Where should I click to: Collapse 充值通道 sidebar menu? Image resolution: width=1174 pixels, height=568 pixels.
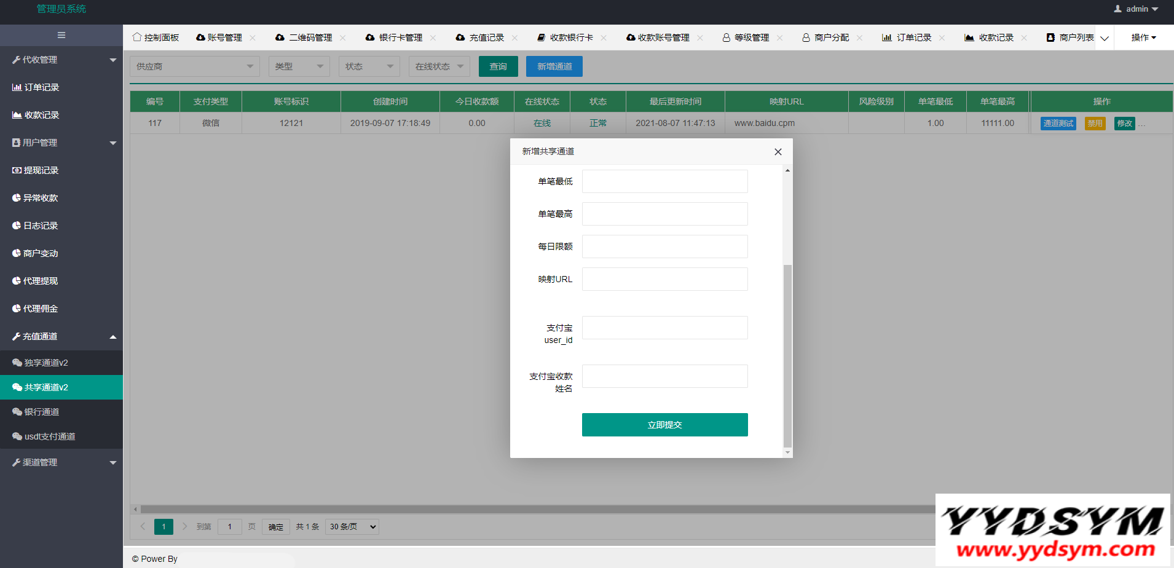click(61, 336)
